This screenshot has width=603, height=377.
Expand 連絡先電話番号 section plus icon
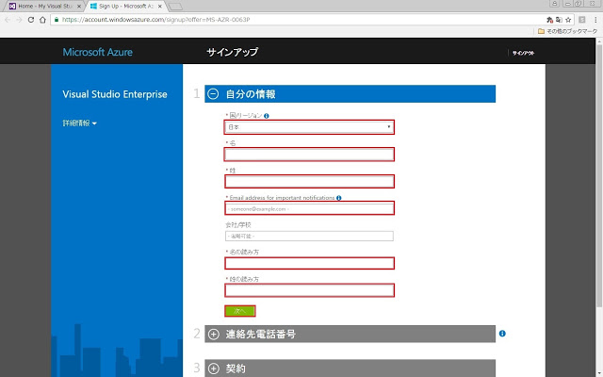[x=214, y=334]
